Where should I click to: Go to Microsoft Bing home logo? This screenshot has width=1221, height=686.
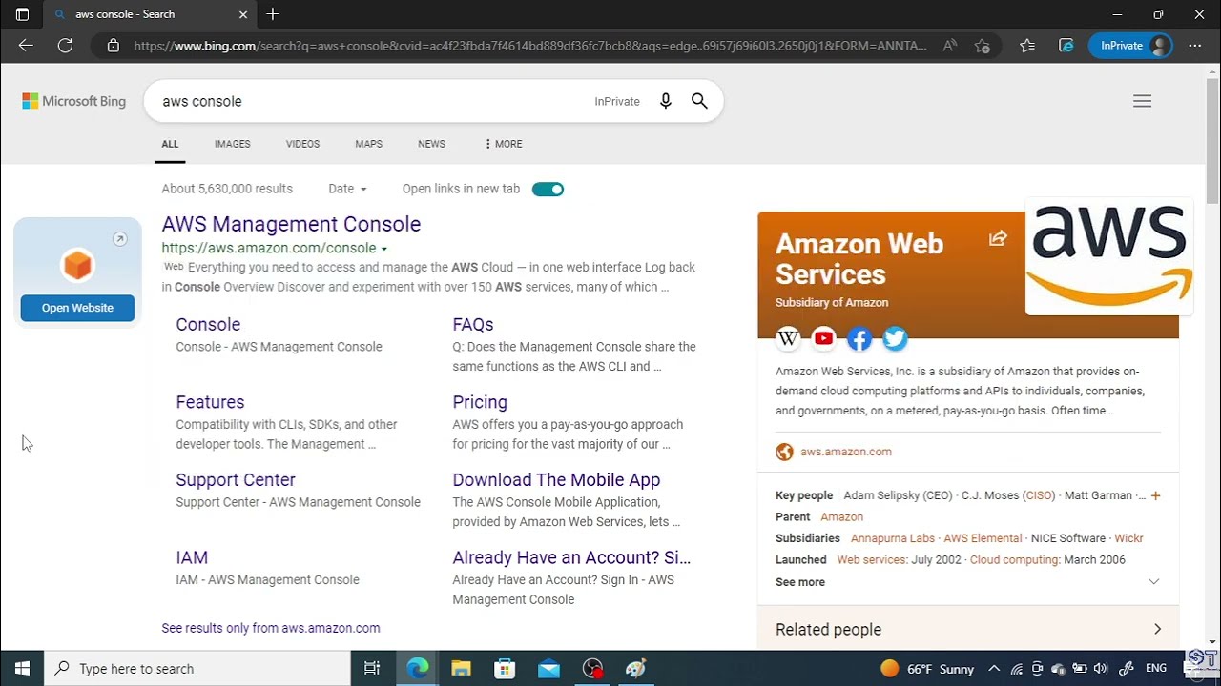click(74, 101)
